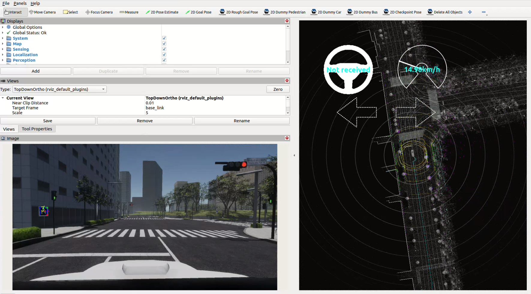Toggle the Perception display checkbox
This screenshot has height=294, width=531.
[164, 60]
